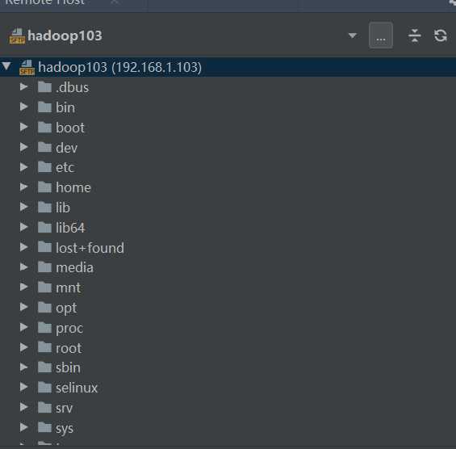Collapse the hadoop103 (192.168.1.103) root node
456x449 pixels.
click(x=6, y=66)
